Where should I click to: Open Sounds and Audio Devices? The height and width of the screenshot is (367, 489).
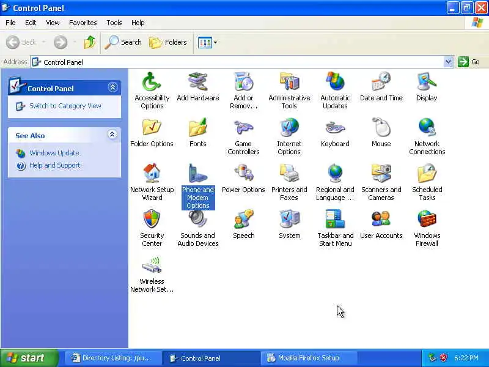pos(197,228)
